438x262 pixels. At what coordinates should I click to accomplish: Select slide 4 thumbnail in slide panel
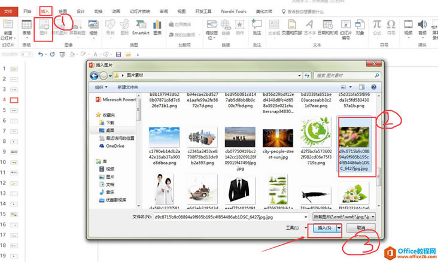(x=14, y=100)
